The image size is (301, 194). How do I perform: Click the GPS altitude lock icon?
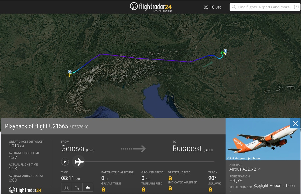tap(103, 189)
